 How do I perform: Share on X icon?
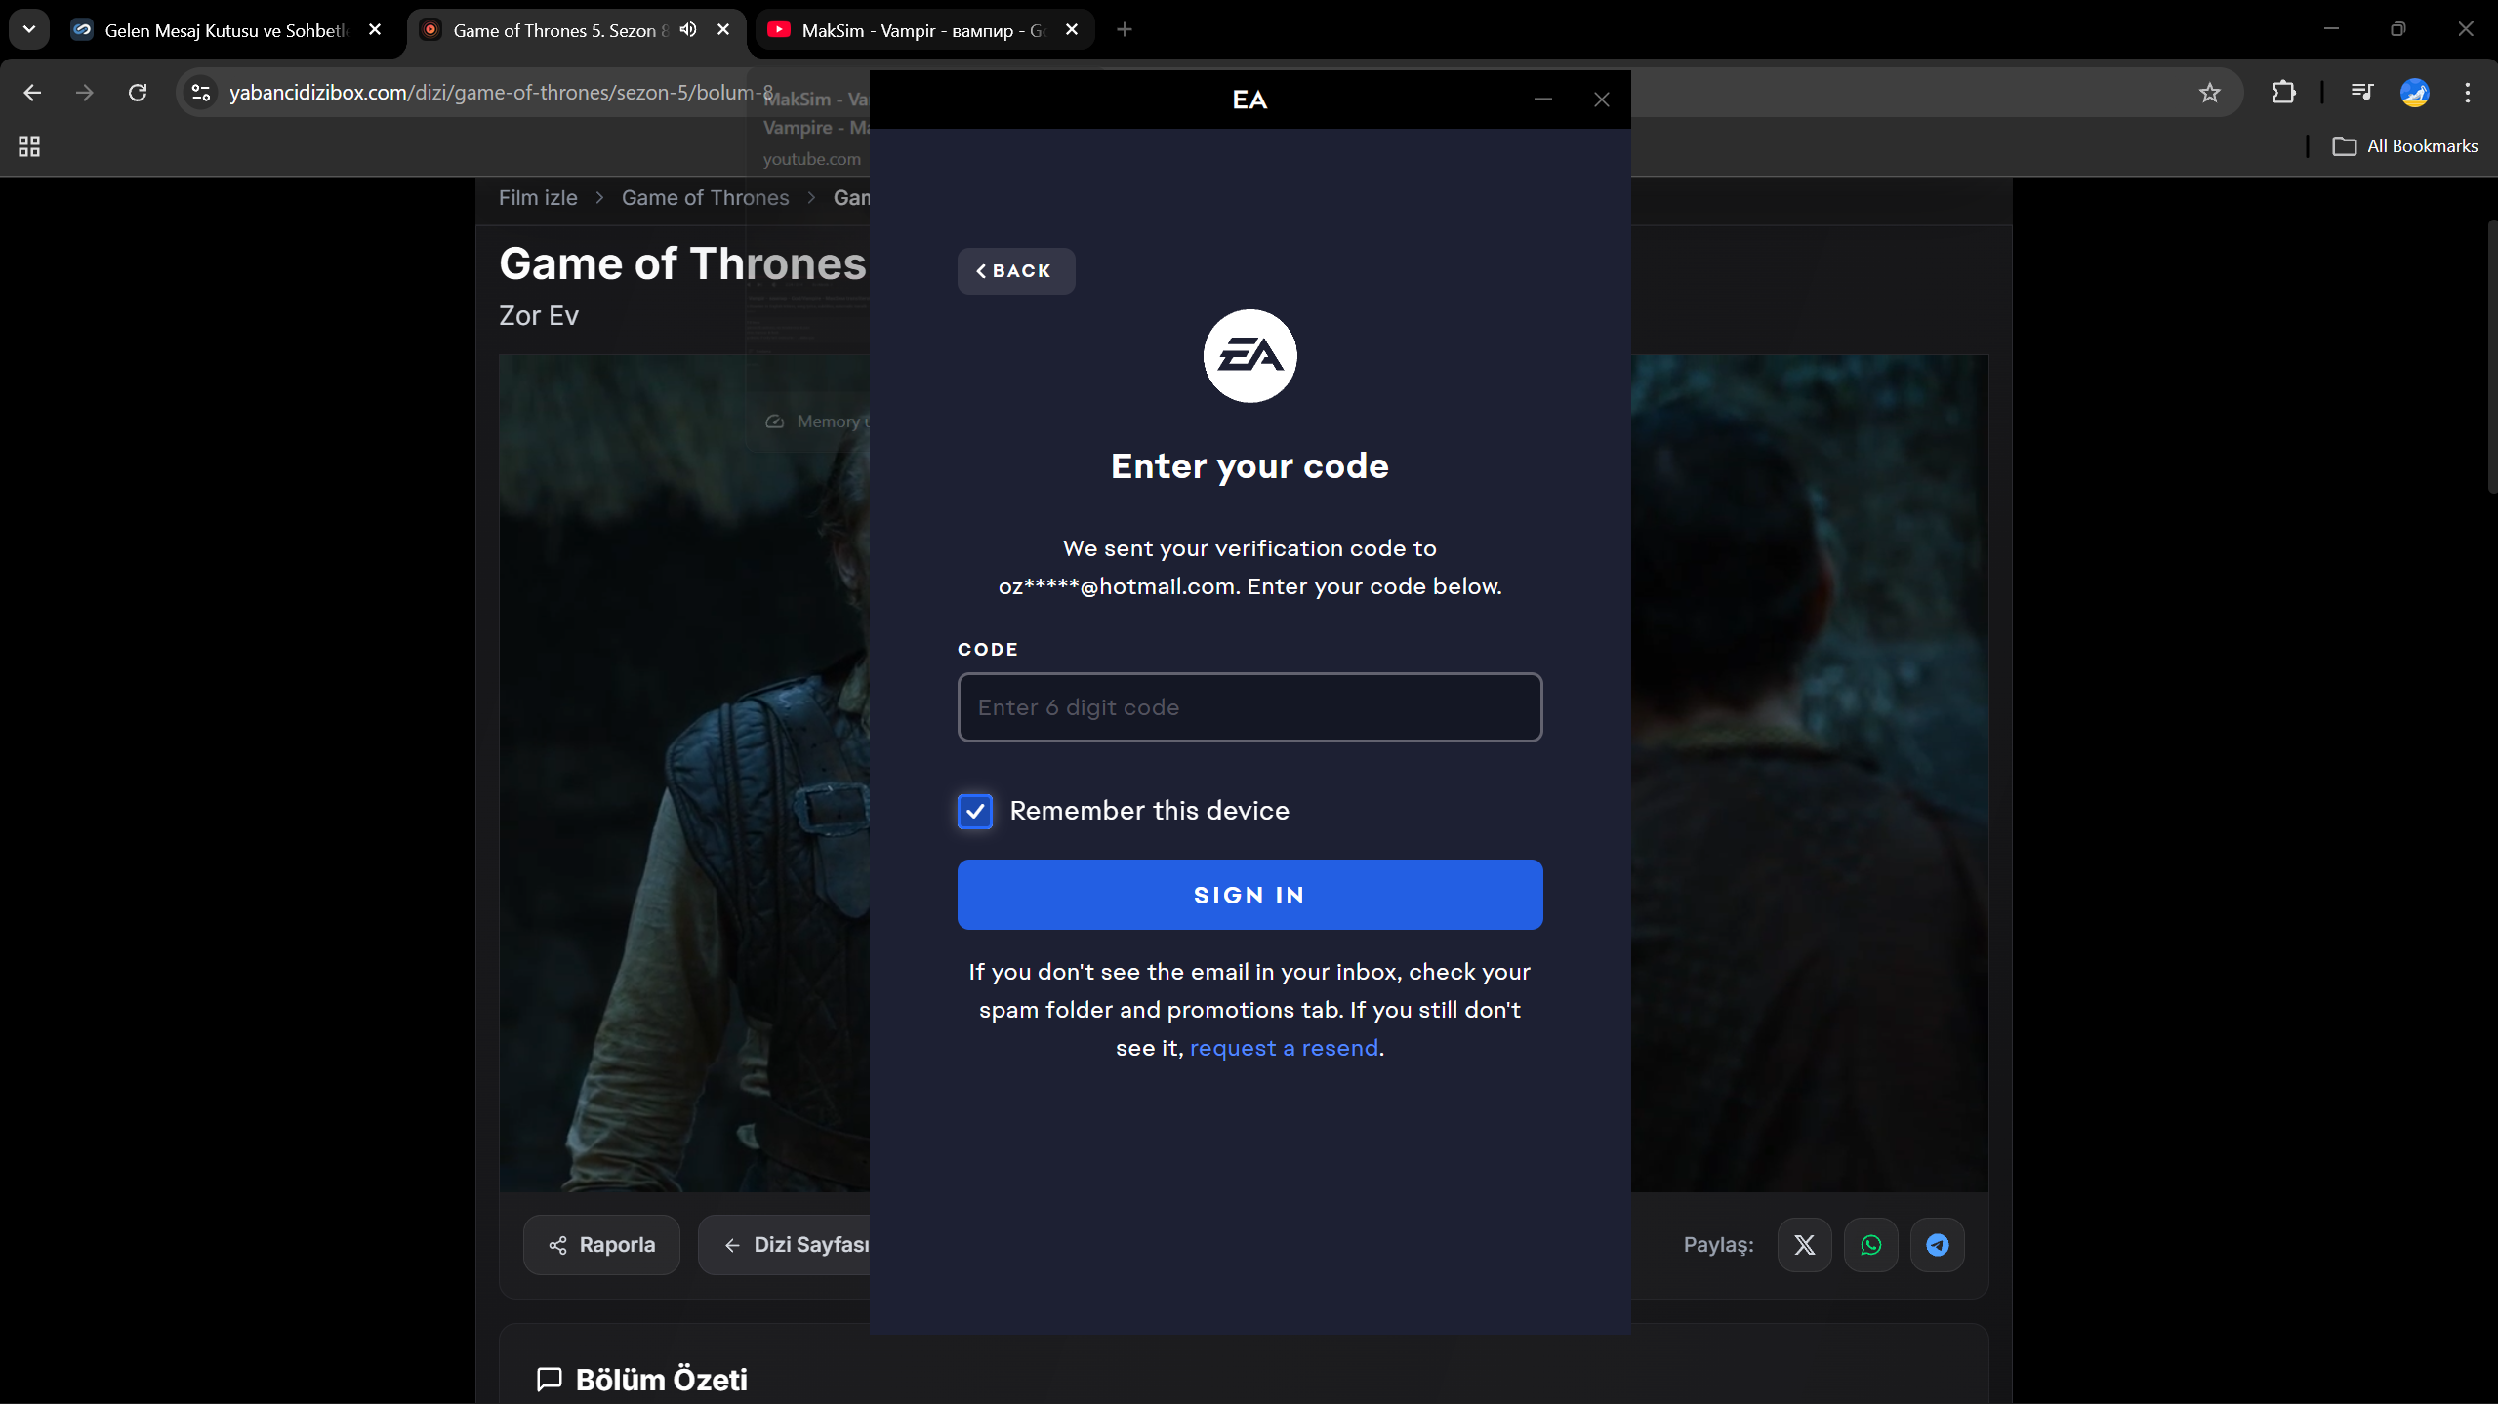(x=1805, y=1245)
